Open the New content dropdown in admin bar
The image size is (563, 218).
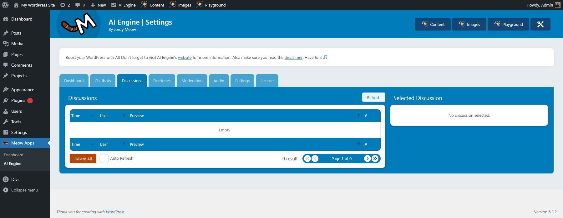(x=98, y=5)
